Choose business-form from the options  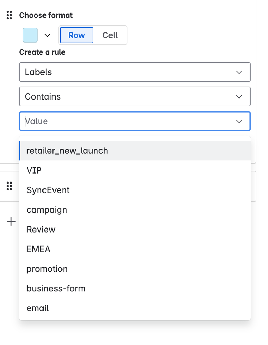point(56,289)
